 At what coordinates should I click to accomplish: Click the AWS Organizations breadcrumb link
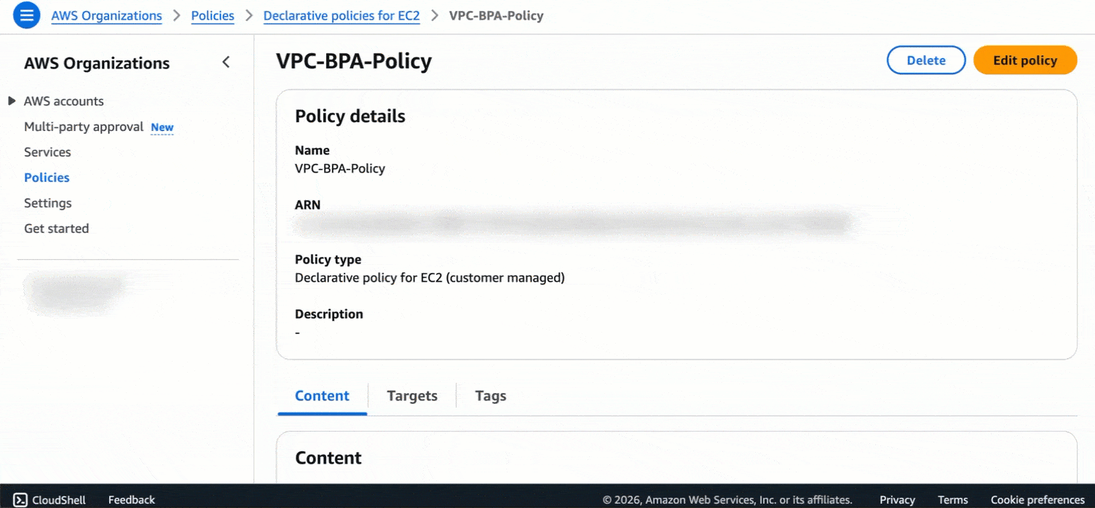point(106,15)
